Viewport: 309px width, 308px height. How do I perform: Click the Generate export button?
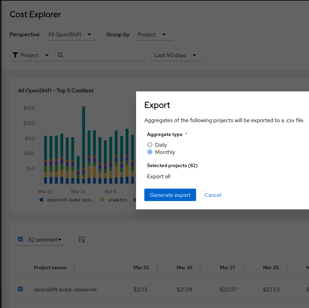point(170,195)
